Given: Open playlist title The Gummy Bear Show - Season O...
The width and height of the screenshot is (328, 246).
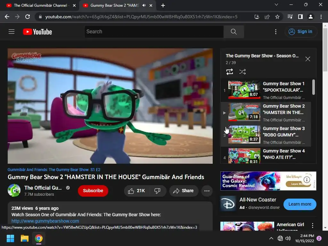Looking at the screenshot, I should click(262, 56).
